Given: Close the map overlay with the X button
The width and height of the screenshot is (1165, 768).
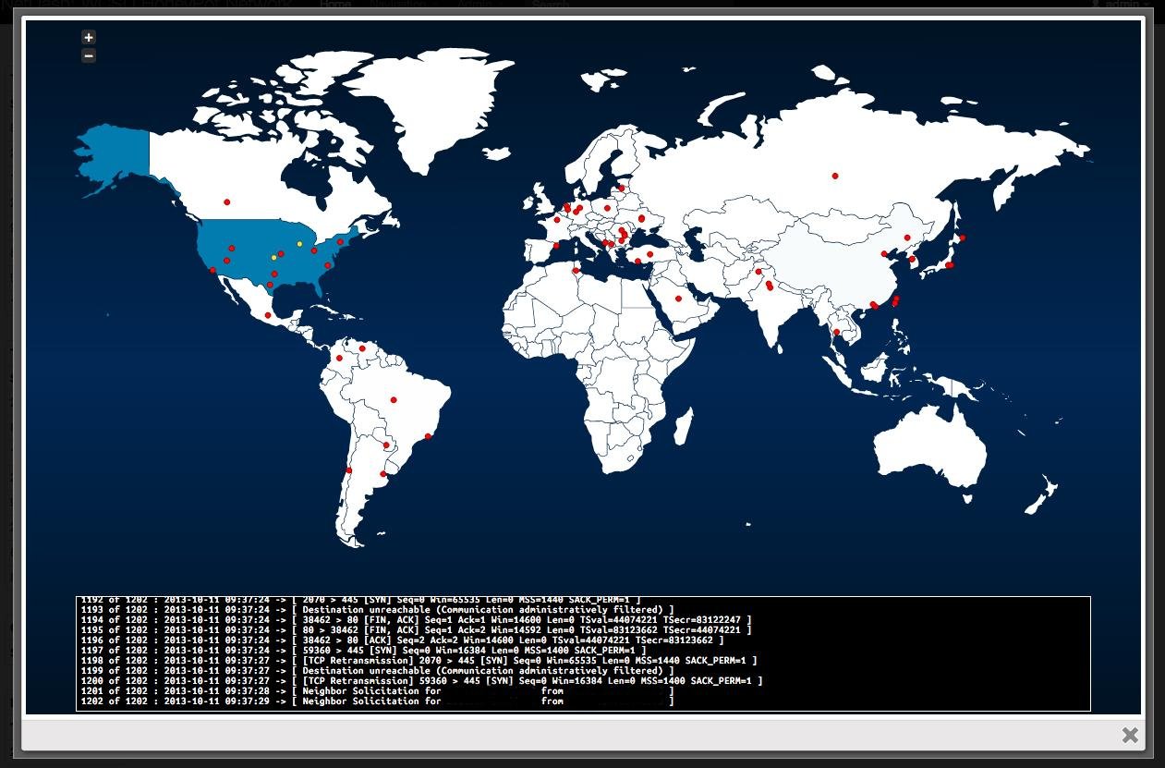Looking at the screenshot, I should pos(1130,735).
